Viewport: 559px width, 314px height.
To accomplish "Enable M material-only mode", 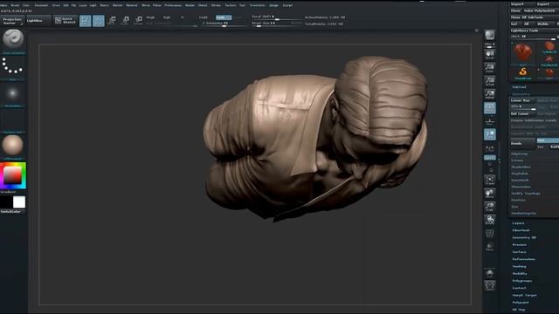I will click(183, 17).
